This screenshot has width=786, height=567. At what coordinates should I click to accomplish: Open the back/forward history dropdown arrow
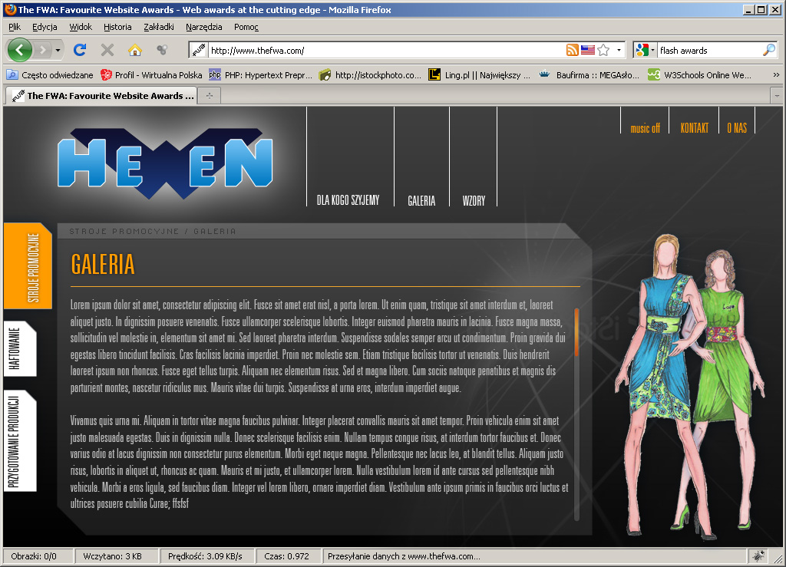[x=58, y=50]
